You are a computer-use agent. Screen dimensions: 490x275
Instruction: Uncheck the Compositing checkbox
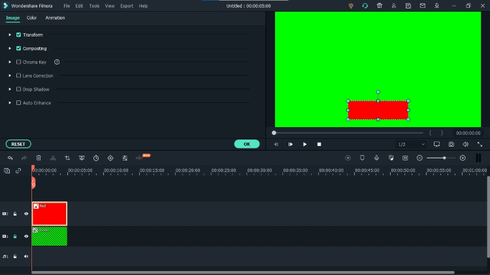[x=18, y=48]
